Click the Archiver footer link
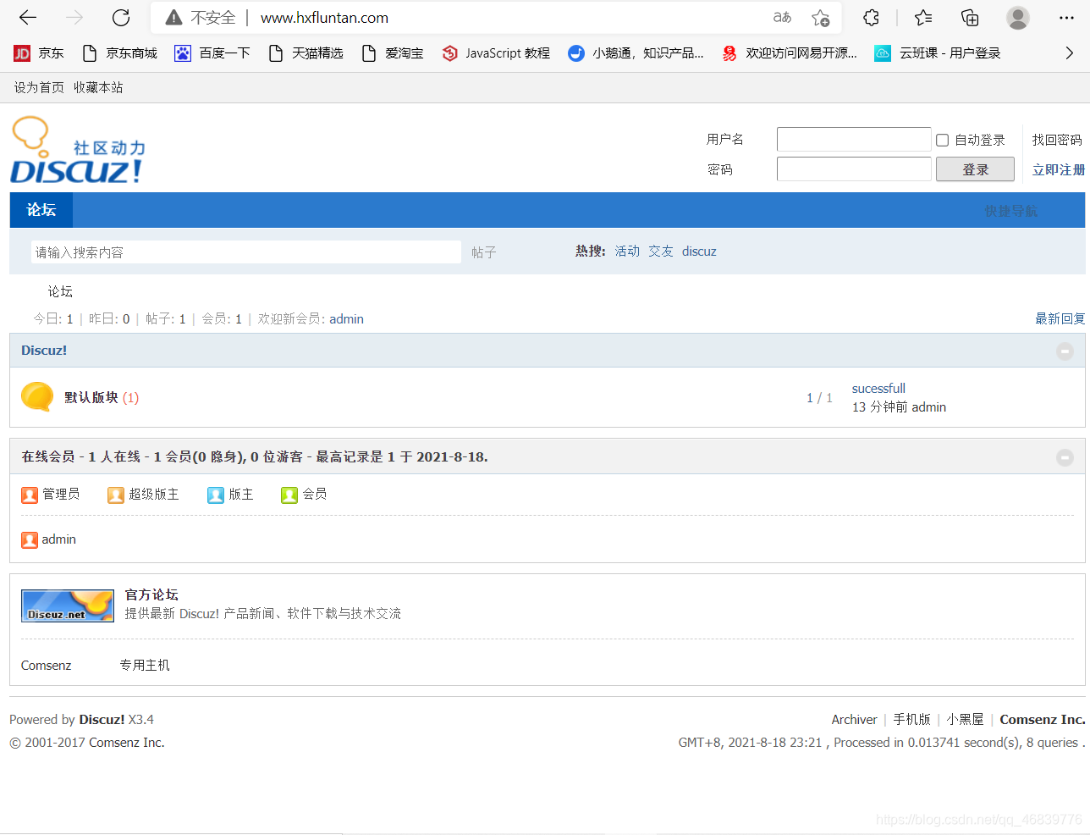Screen dimensions: 1090x835 (x=854, y=720)
